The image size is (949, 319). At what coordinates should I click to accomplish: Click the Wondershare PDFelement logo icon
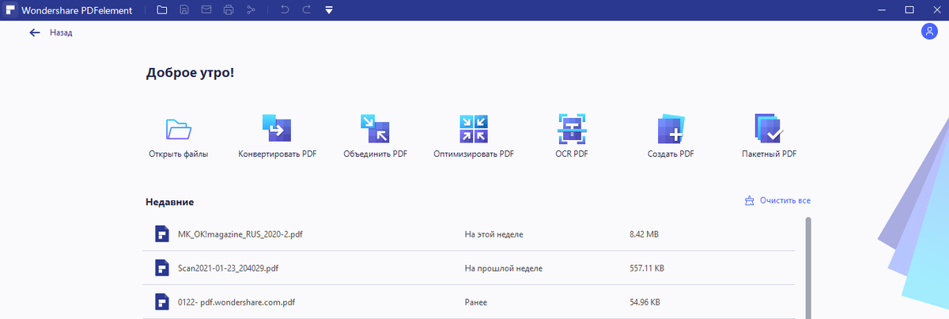click(12, 10)
